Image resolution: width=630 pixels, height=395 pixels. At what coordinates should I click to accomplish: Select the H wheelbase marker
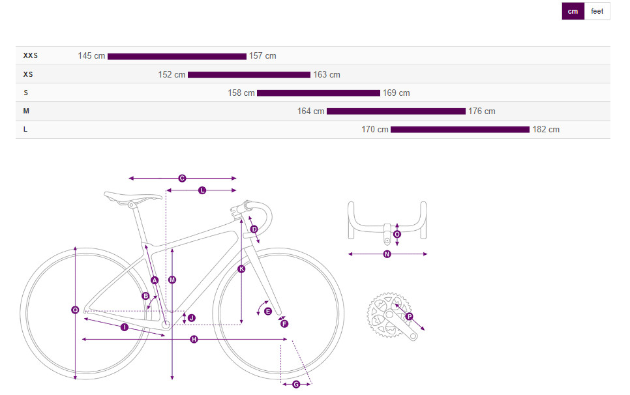coord(194,340)
